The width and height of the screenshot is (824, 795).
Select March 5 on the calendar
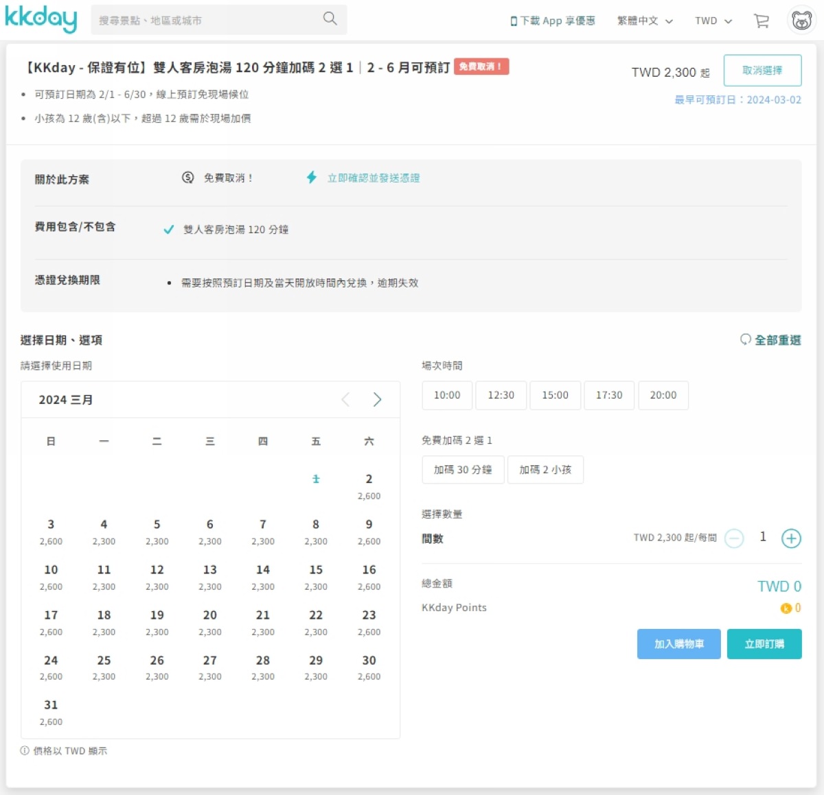click(157, 532)
